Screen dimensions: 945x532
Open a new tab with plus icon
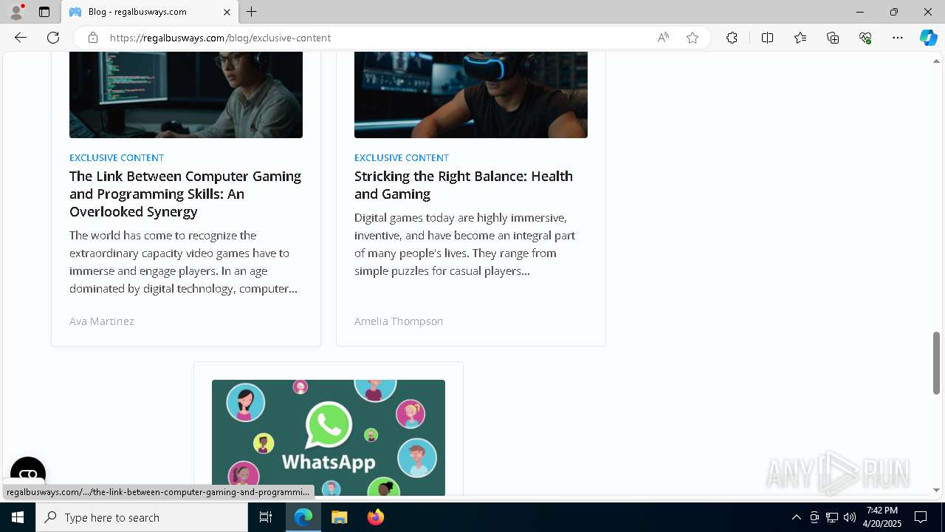tap(252, 12)
